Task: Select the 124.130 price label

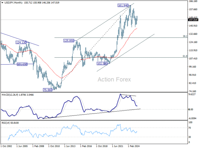Action: point(21,42)
